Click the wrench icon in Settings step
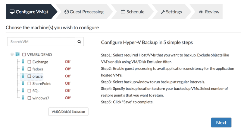Viewport: 241px width, 136px height. pyautogui.click(x=163, y=12)
